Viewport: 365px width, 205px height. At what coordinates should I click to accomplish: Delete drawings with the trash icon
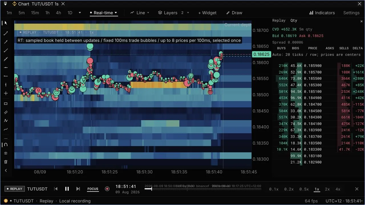click(x=6, y=162)
